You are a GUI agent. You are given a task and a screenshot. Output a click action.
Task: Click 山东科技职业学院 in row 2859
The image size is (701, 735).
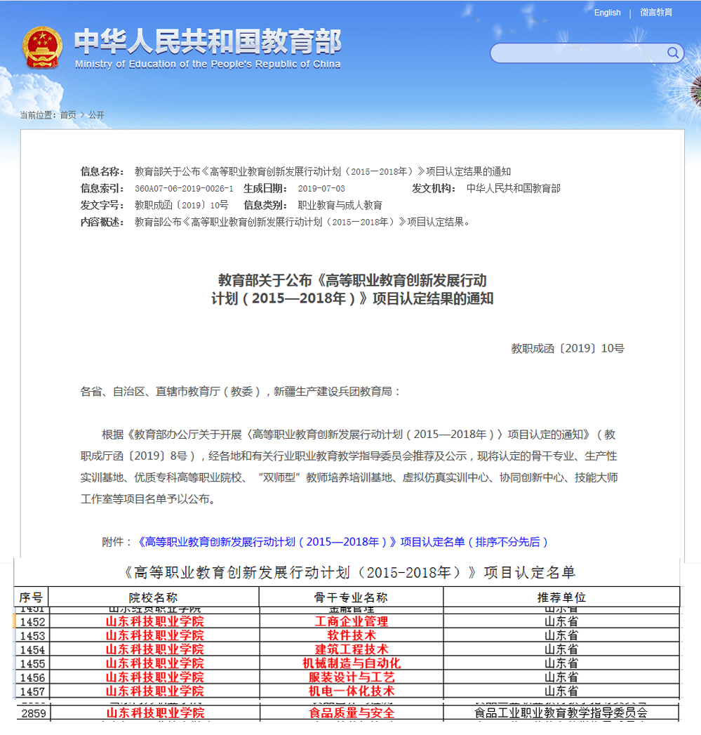(155, 713)
